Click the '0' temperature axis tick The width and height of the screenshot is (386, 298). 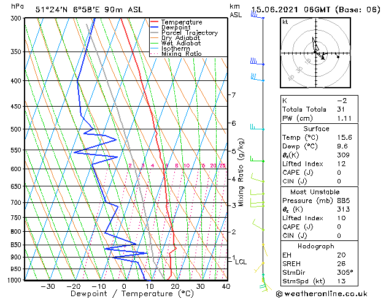click(124, 286)
